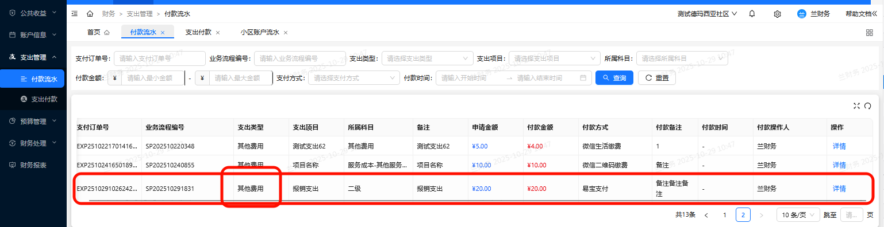This screenshot has height=227, width=884.
Task: Open 详情 for SP202510240855 row
Action: pos(839,165)
